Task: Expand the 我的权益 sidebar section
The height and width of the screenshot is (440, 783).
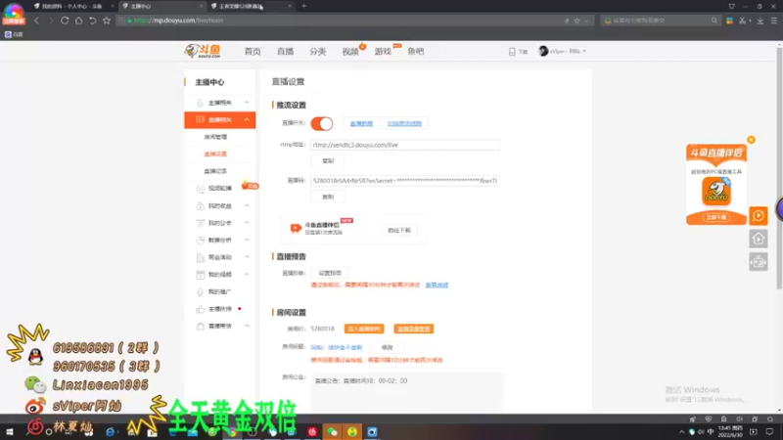Action: (x=219, y=205)
